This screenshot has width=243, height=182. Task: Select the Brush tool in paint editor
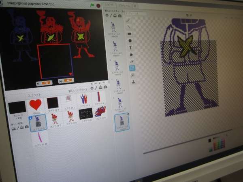coord(128,20)
